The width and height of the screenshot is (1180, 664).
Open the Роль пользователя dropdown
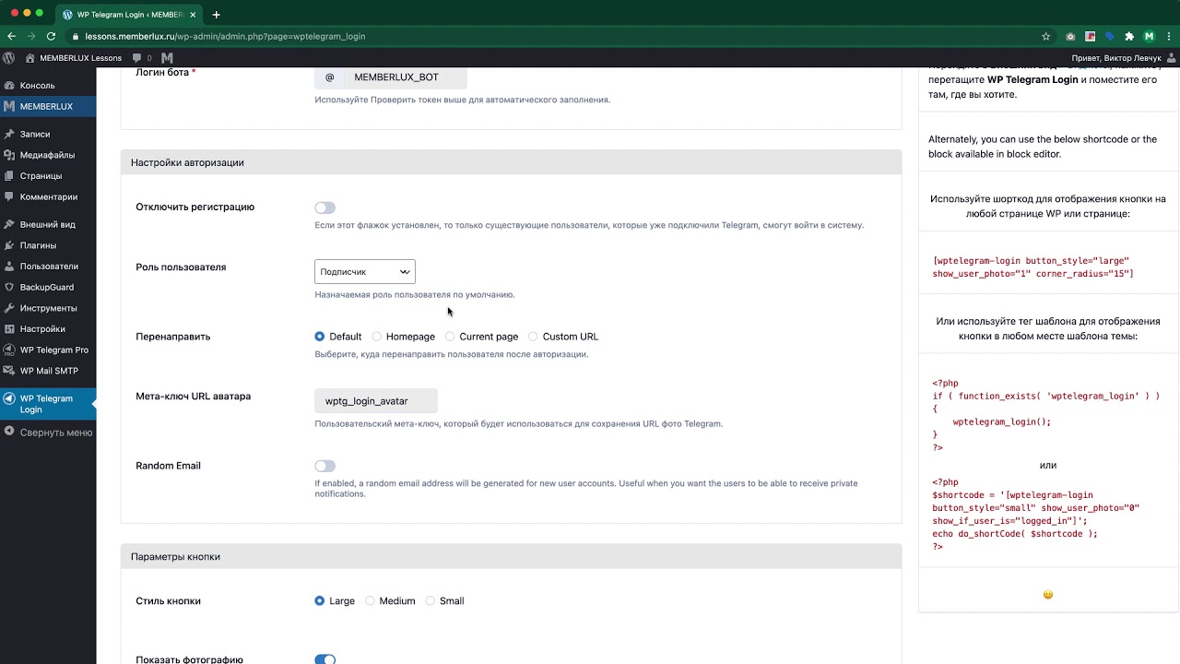click(x=365, y=271)
